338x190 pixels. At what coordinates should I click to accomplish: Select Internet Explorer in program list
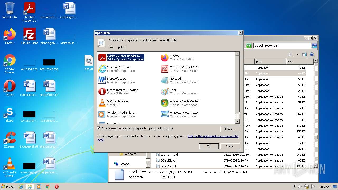[x=117, y=69]
